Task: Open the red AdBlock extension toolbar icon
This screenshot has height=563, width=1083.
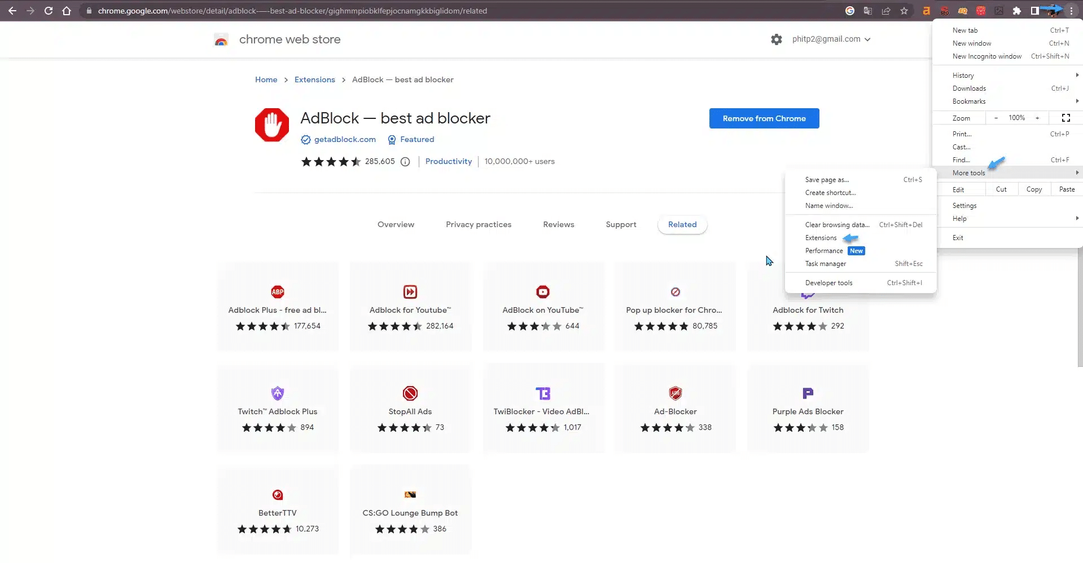Action: click(x=981, y=11)
